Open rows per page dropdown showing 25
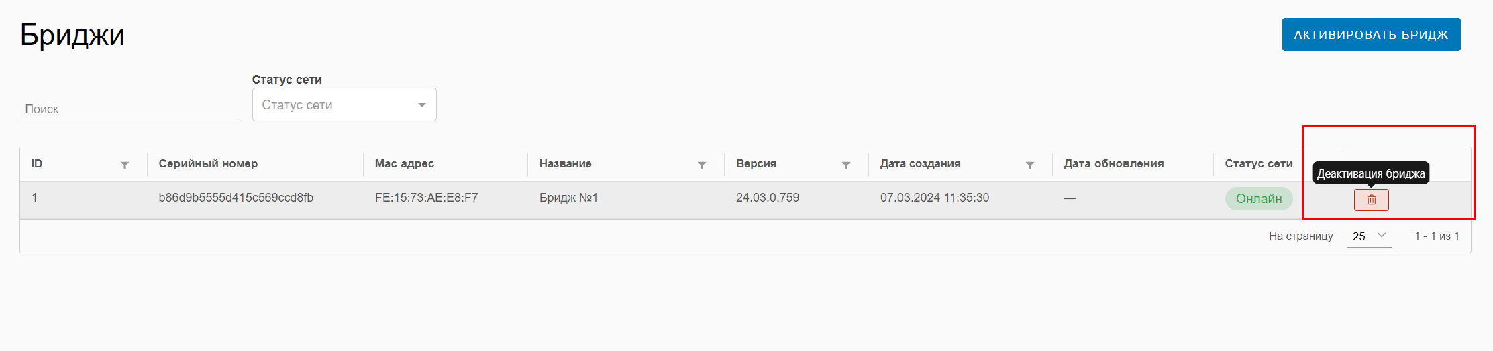This screenshot has height=351, width=1493. (1369, 236)
